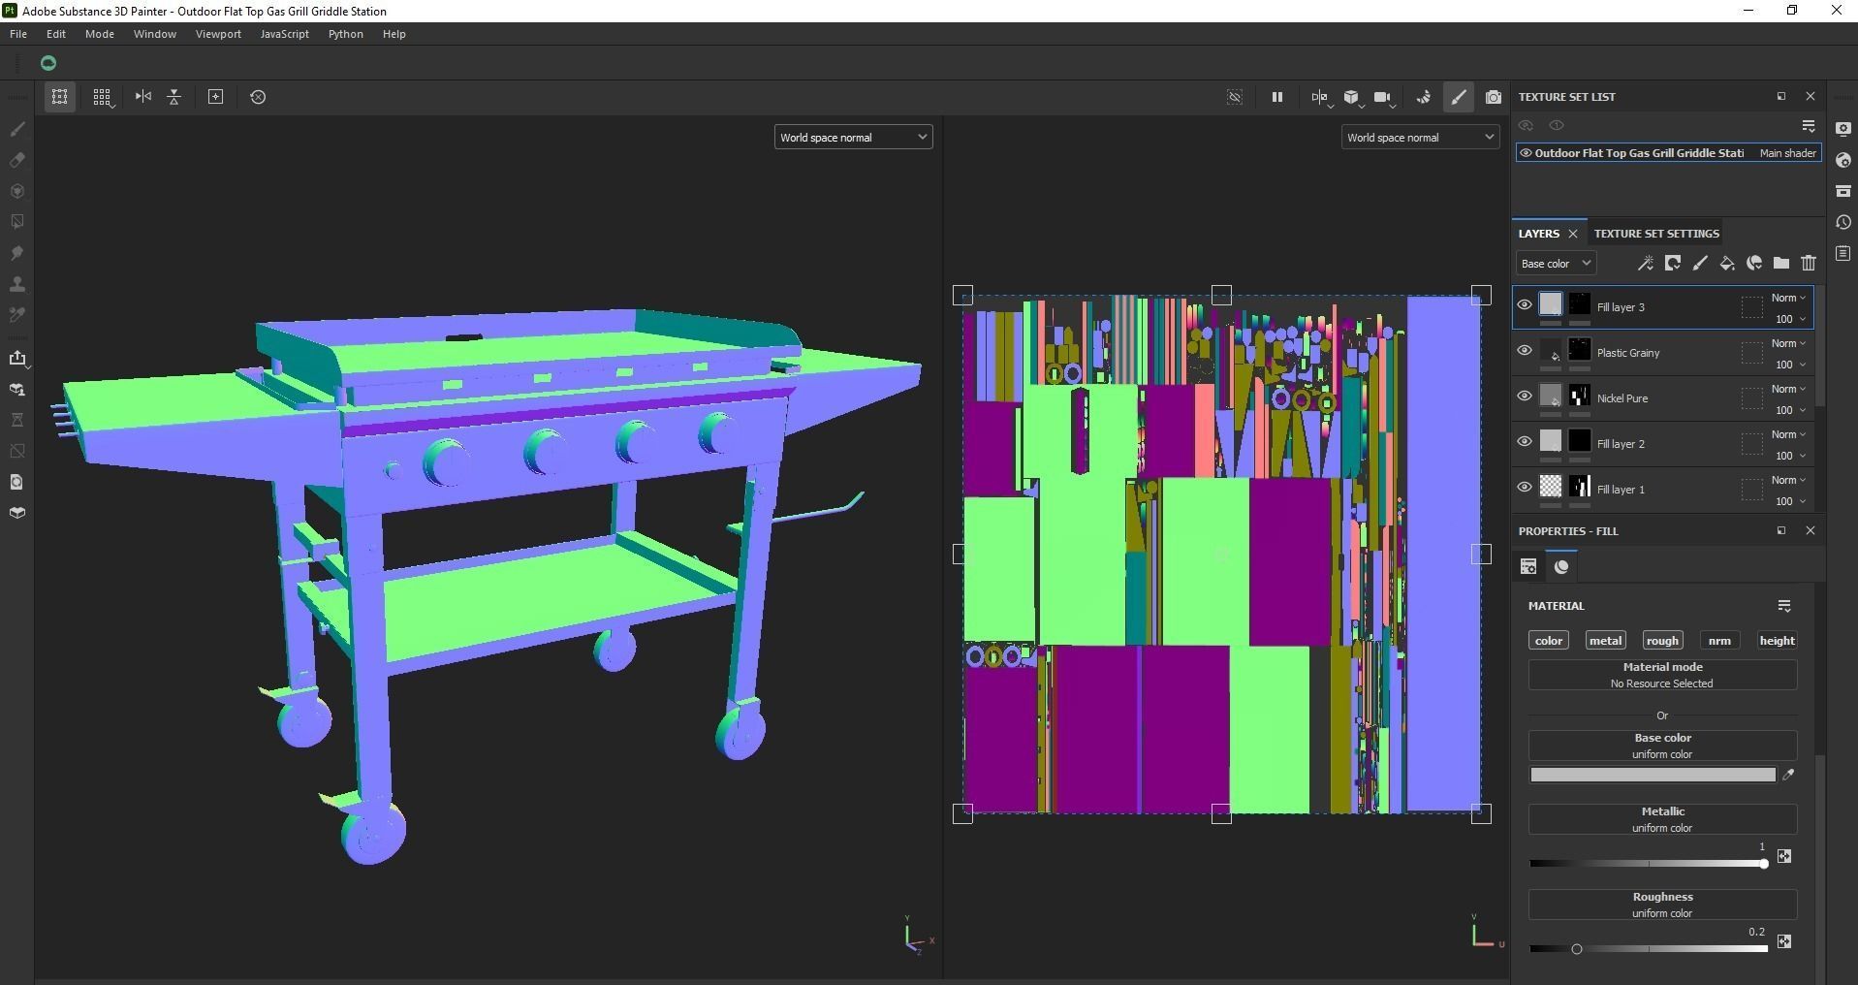Pause the engine computations
This screenshot has height=985, width=1858.
(x=1277, y=97)
